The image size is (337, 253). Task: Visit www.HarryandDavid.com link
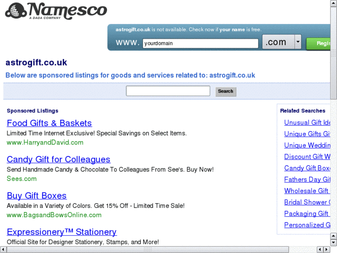pos(45,143)
